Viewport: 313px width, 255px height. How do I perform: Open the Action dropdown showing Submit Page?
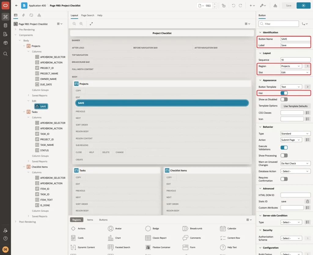[x=291, y=140]
